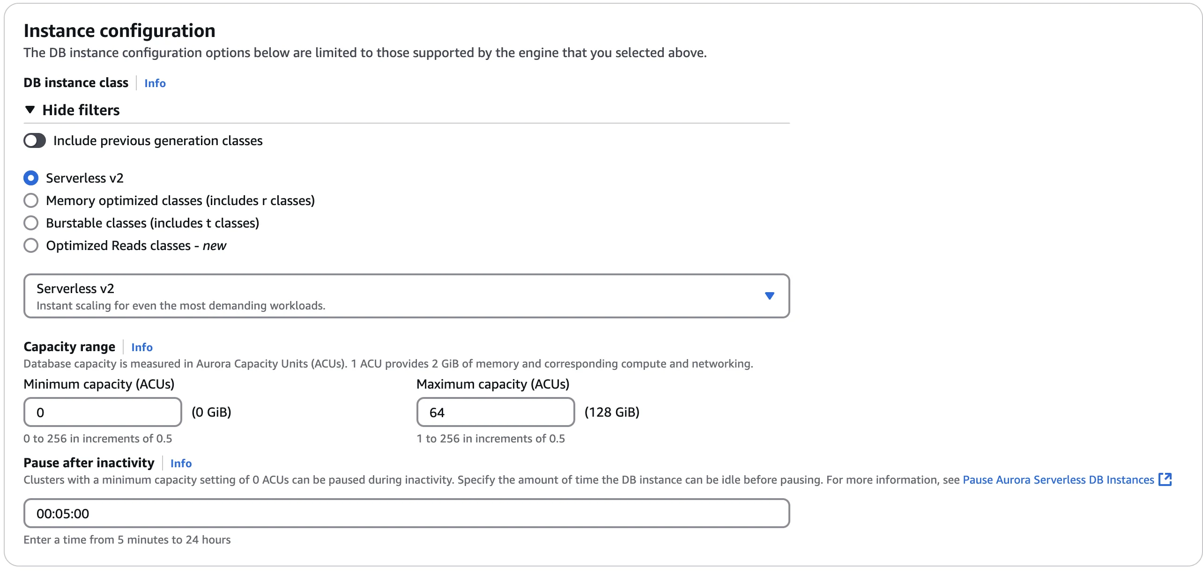Choose Burstable classes radio option
This screenshot has width=1203, height=574.
[x=31, y=223]
